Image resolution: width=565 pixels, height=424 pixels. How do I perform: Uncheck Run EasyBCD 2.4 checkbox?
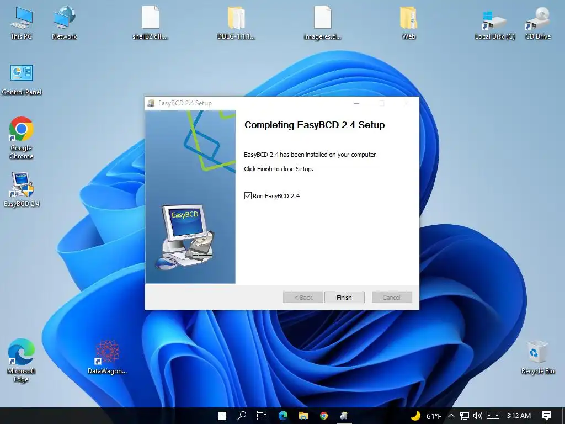coord(248,196)
